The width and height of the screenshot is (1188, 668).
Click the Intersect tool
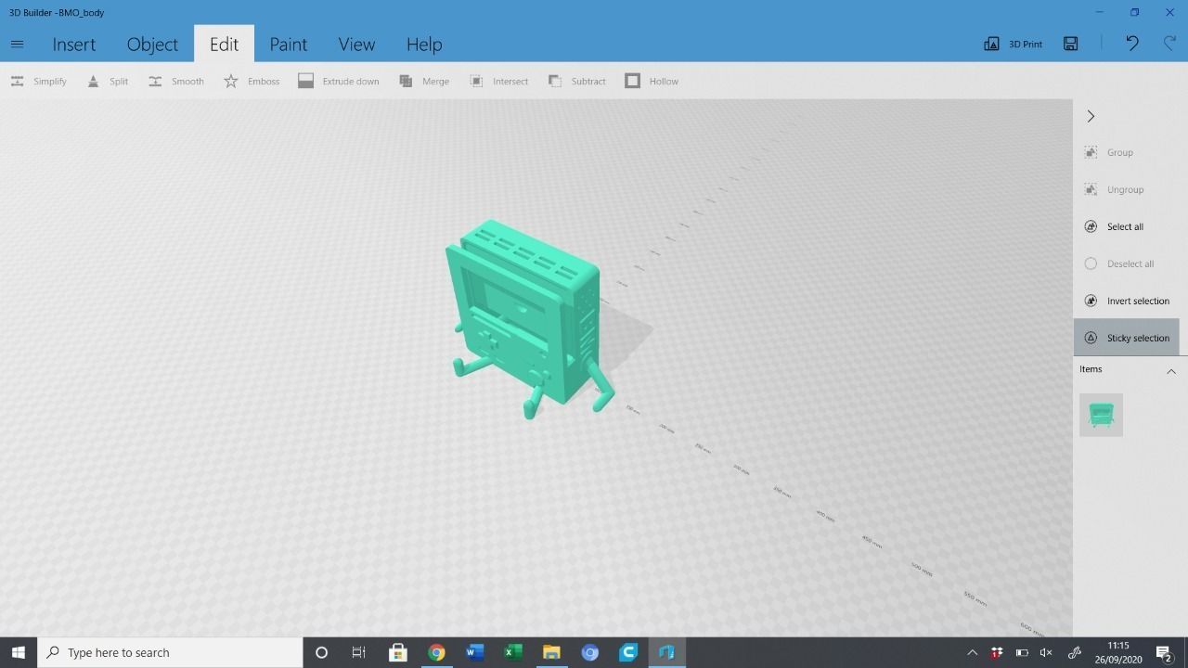[x=498, y=81]
